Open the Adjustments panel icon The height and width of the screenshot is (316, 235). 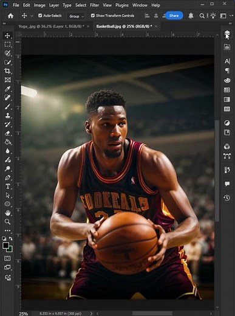[227, 123]
